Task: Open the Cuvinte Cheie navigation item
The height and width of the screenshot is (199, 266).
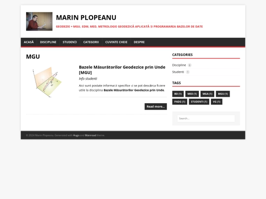Action: point(116,42)
